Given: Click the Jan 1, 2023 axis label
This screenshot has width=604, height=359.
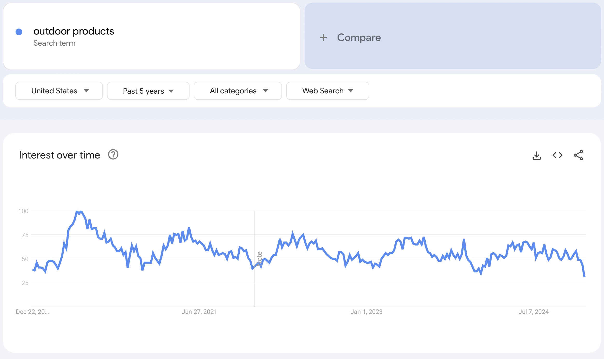Looking at the screenshot, I should pyautogui.click(x=366, y=312).
